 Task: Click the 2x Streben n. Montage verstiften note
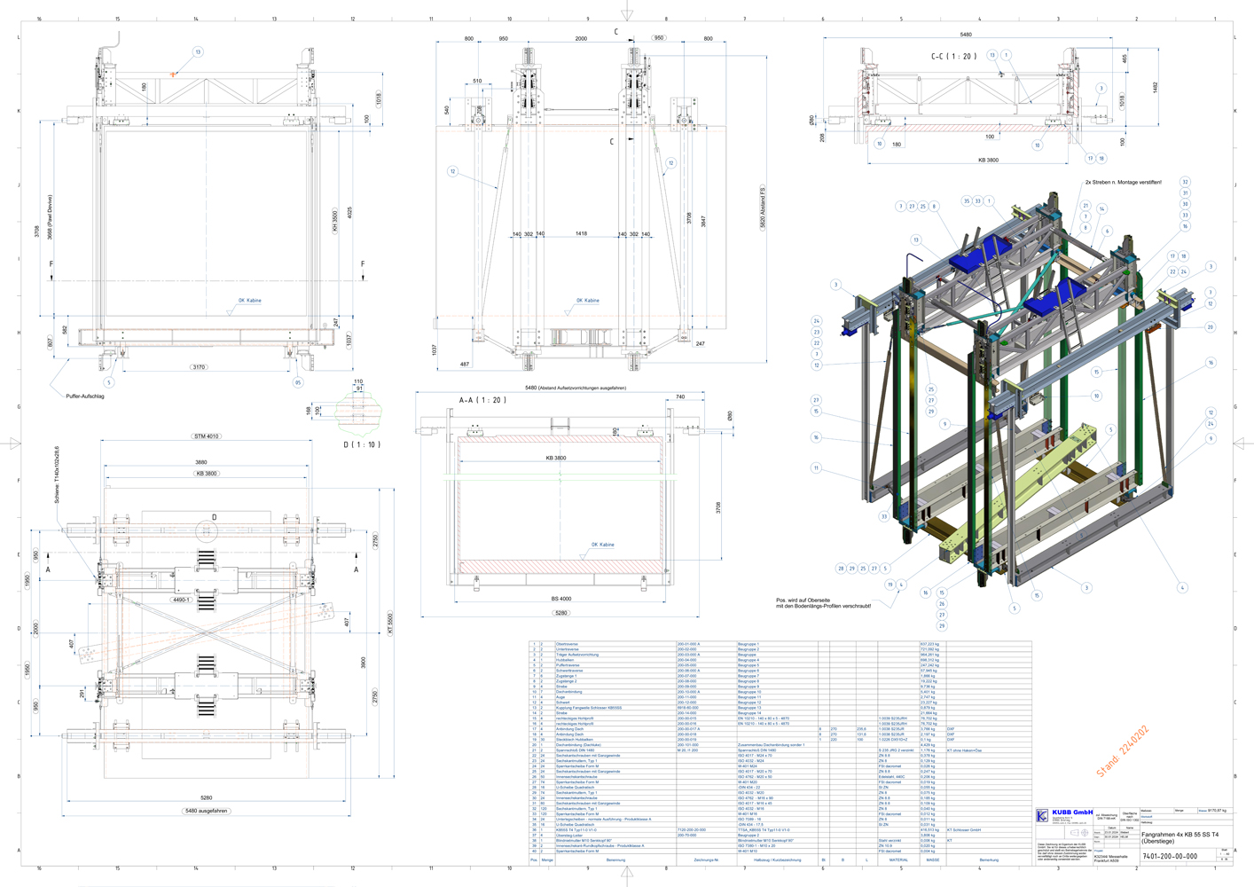click(1122, 182)
